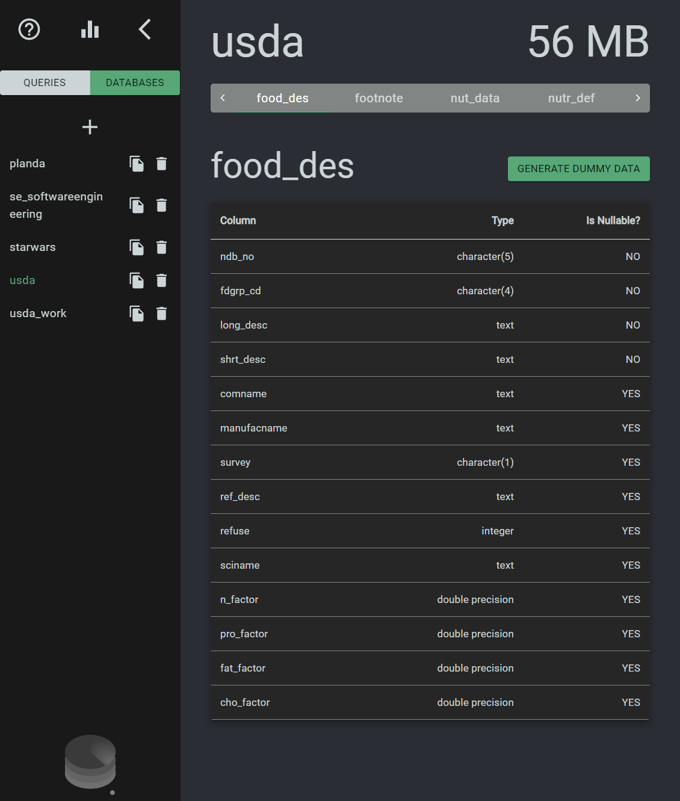Click the usda page title

tap(258, 42)
